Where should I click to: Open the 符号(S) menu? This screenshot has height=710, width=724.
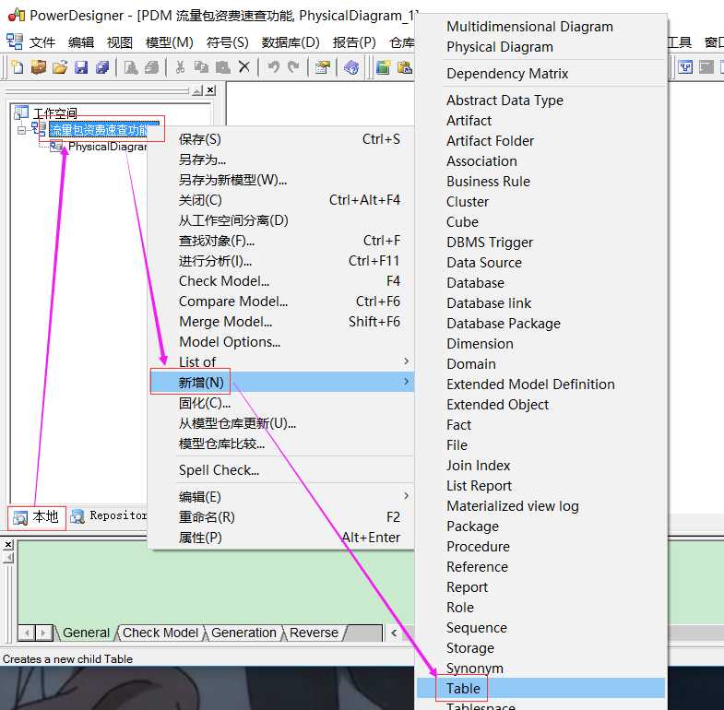click(228, 42)
